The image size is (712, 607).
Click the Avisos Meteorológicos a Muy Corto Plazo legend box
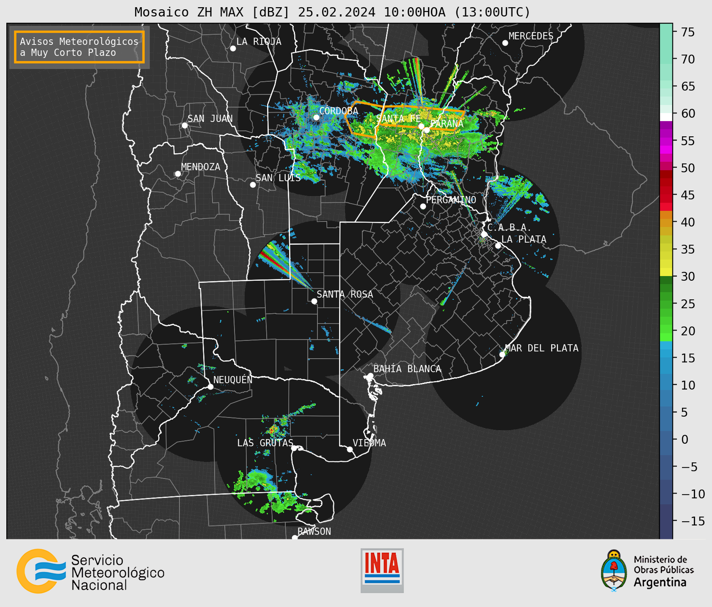pos(79,47)
